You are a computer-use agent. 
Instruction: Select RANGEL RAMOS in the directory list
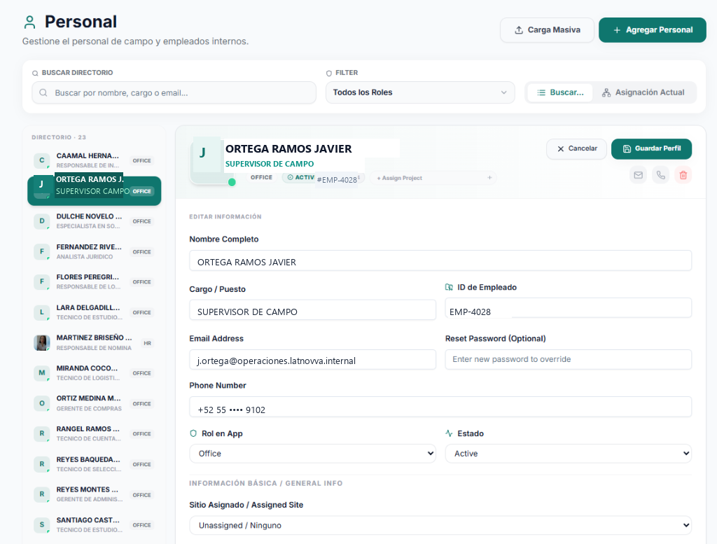95,434
